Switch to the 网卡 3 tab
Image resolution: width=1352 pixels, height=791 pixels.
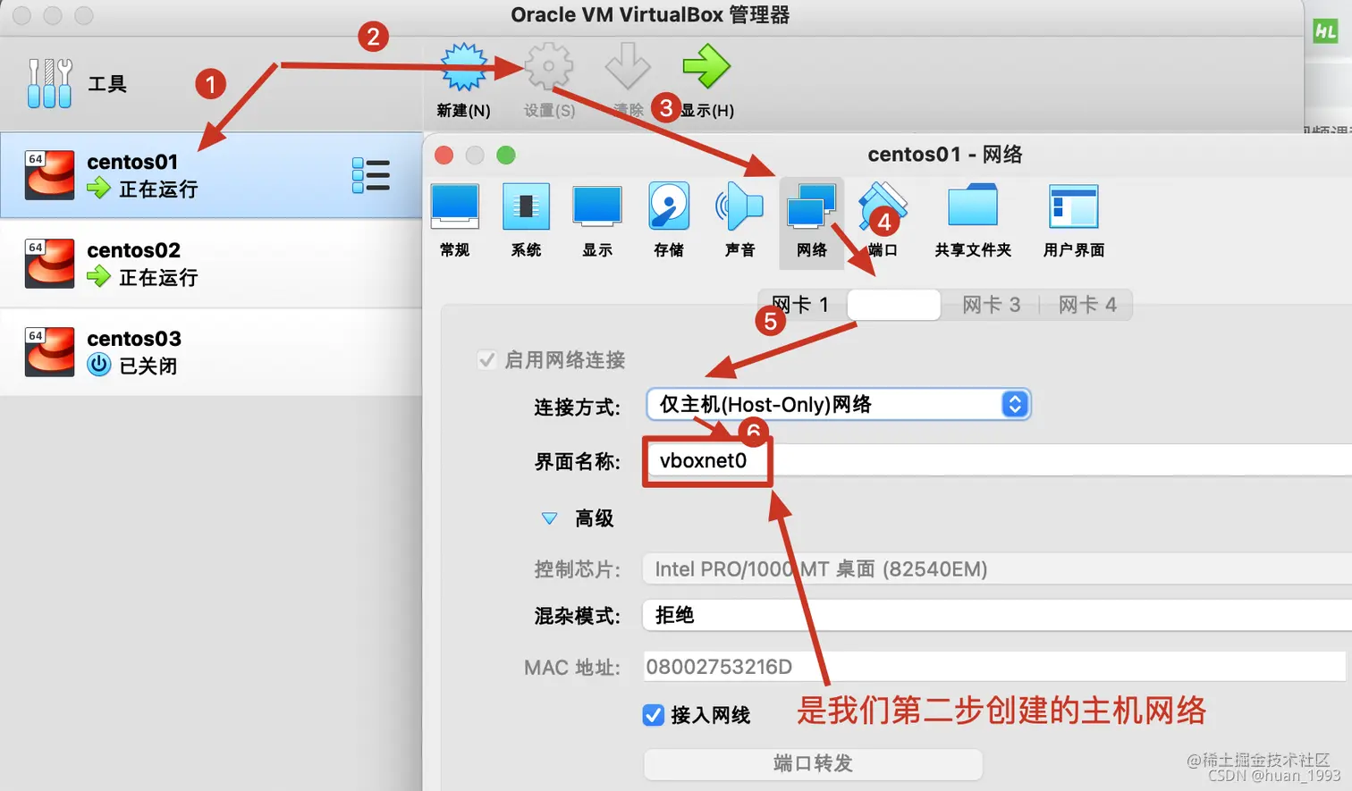(x=991, y=305)
